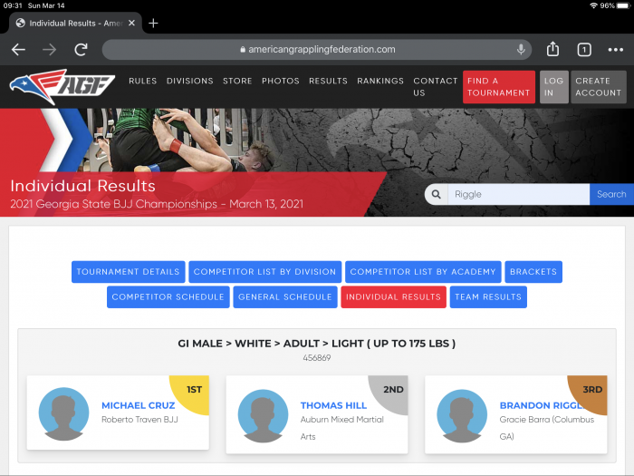Open the Rules menu item
Viewport: 634px width, 476px height.
(142, 81)
